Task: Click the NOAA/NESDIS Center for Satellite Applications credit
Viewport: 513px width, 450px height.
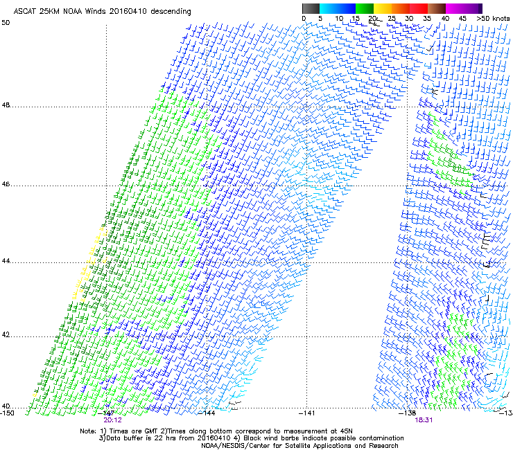Action: click(299, 445)
